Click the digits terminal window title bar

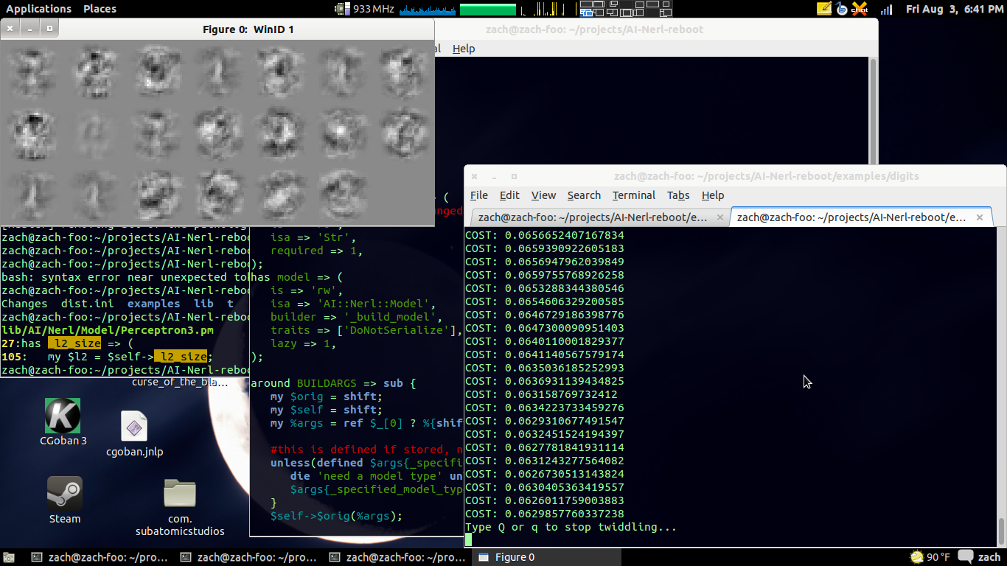767,177
